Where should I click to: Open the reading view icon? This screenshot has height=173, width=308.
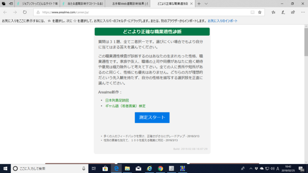point(252,12)
